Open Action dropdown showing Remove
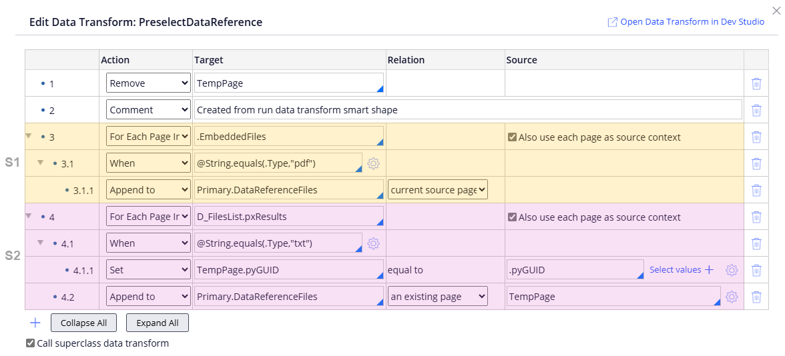Image resolution: width=785 pixels, height=356 pixels. coord(149,83)
